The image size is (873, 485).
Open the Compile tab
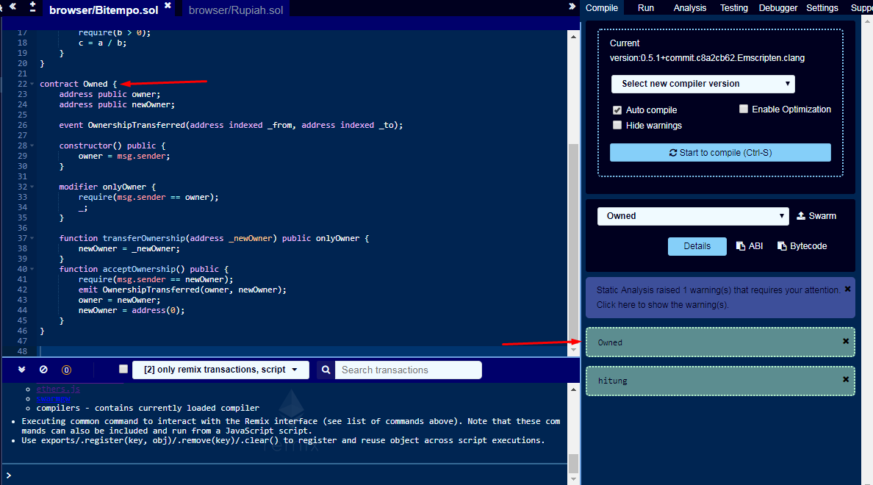pos(601,8)
